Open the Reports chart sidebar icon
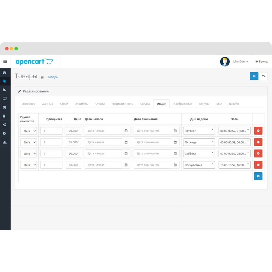The width and height of the screenshot is (272, 272). click(5, 142)
